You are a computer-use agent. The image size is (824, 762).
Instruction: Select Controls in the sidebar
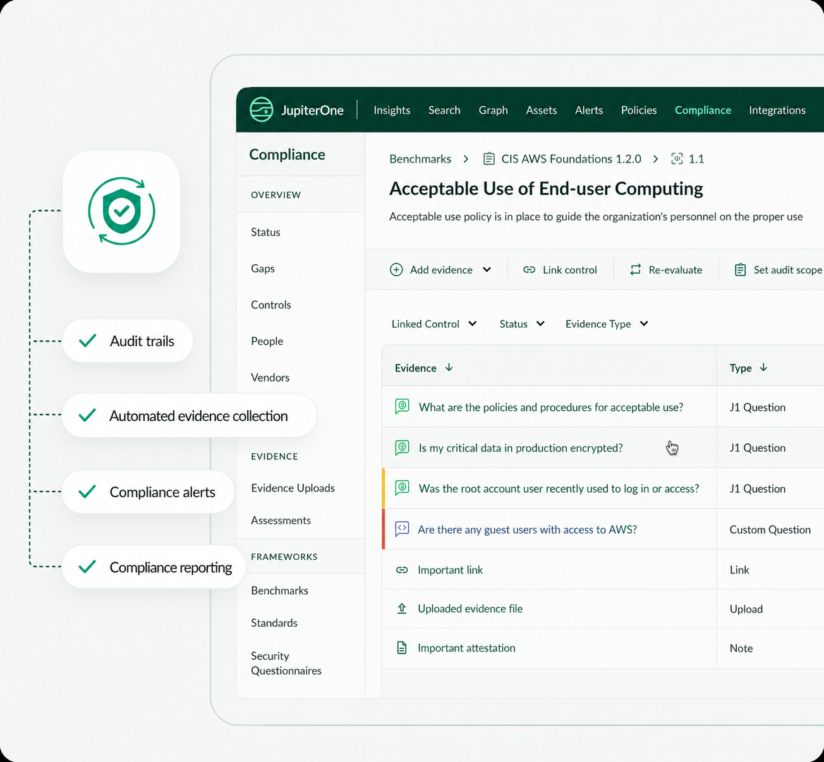(271, 305)
